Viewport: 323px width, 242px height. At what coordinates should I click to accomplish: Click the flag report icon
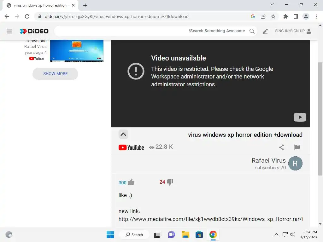pos(297,147)
